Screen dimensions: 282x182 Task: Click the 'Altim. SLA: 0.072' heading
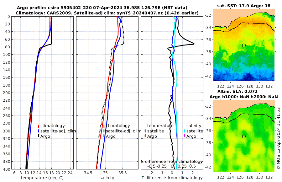pos(238,91)
